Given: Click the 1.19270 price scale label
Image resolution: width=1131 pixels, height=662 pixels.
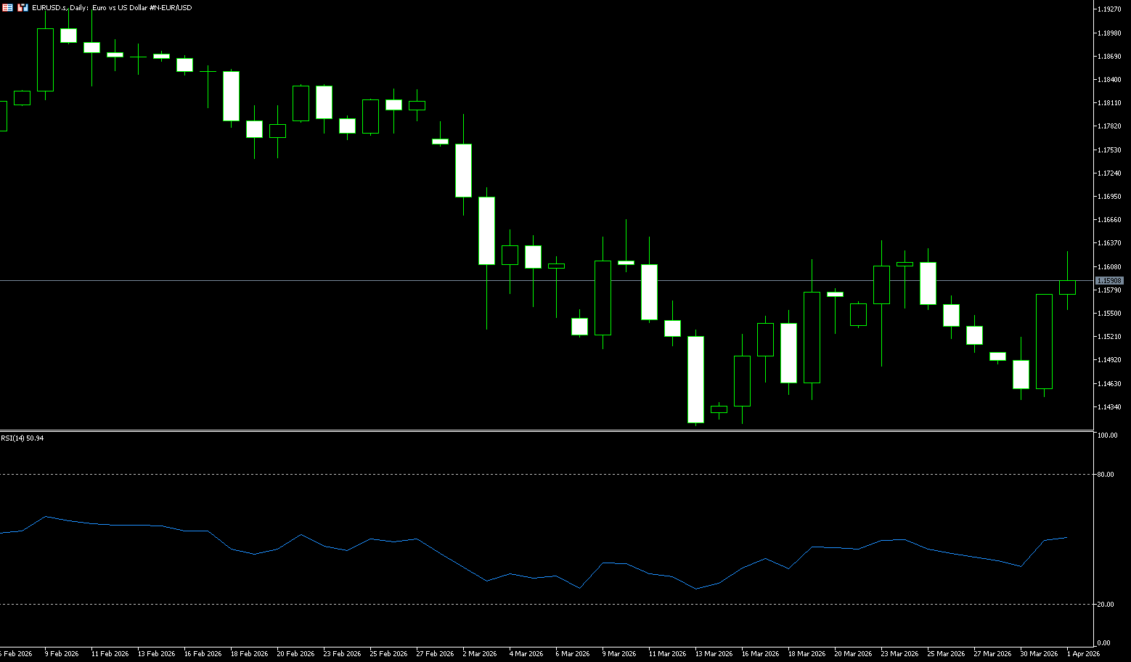Looking at the screenshot, I should point(1109,9).
